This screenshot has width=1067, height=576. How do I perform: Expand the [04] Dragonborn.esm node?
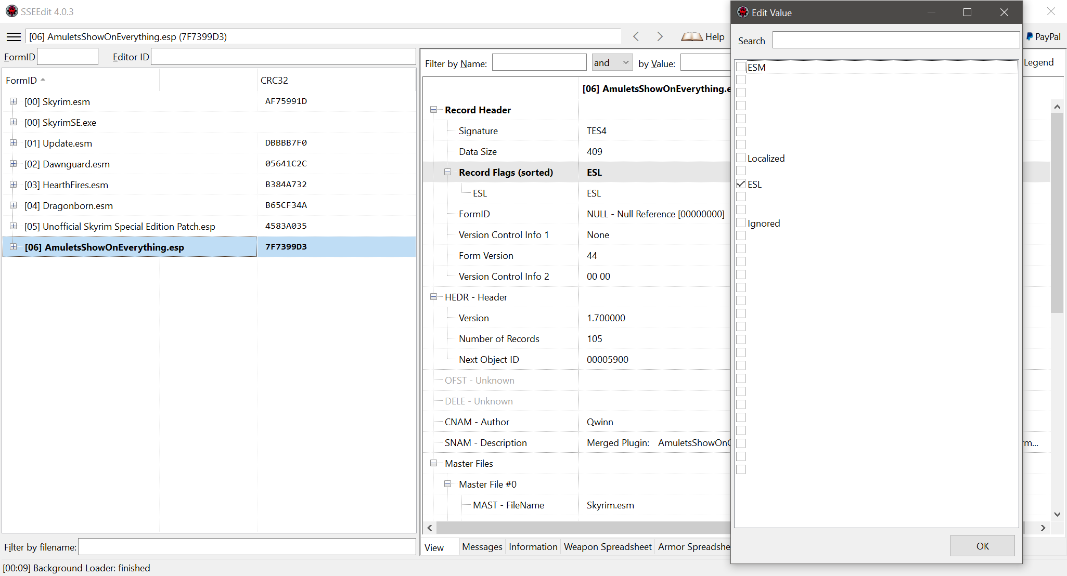click(x=14, y=205)
